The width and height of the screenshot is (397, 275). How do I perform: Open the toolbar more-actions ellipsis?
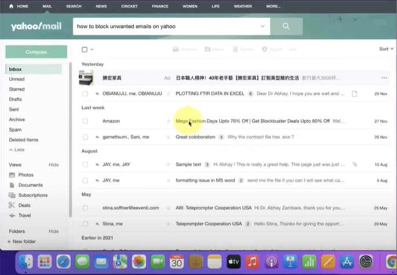click(293, 50)
